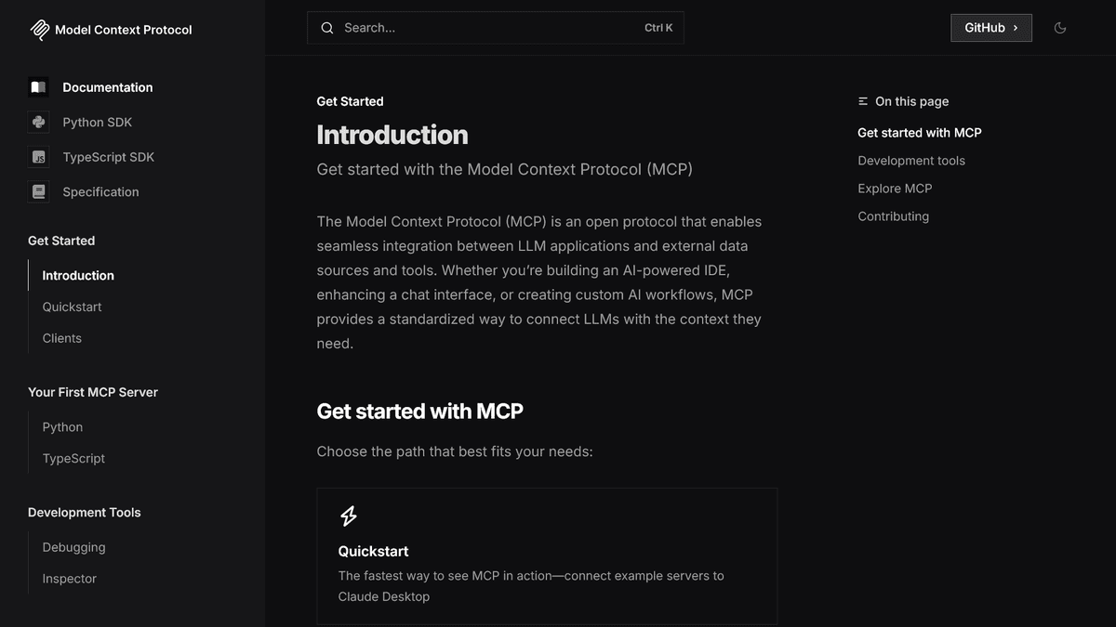Image resolution: width=1116 pixels, height=627 pixels.
Task: Open the TypeScript server tutorial link
Action: 73,459
